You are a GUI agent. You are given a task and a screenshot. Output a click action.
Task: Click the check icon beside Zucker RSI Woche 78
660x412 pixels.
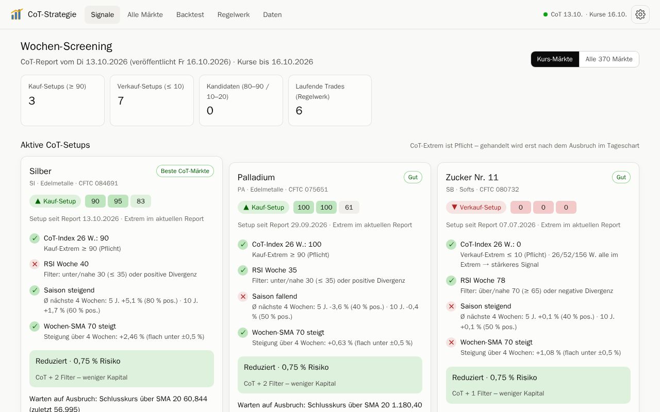451,281
